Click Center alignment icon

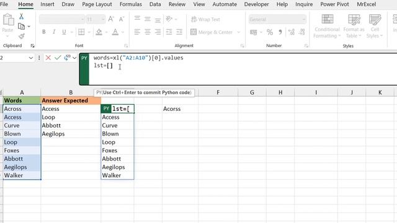coord(148,32)
